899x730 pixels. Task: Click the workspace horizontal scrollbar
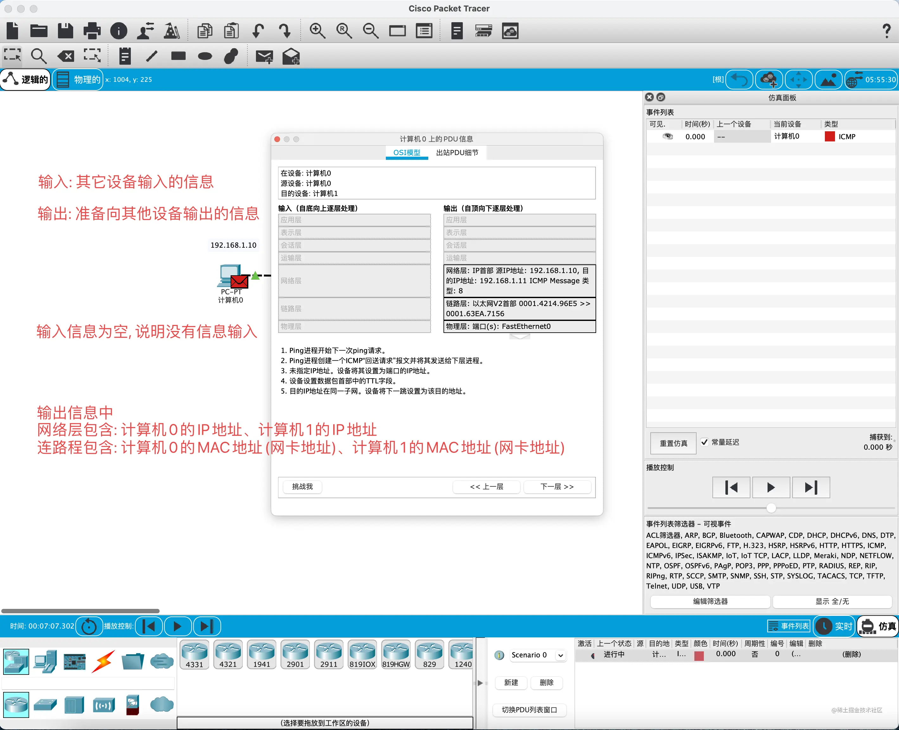(x=80, y=611)
